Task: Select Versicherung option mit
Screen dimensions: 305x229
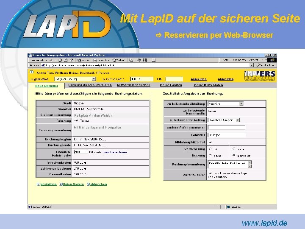Action: tap(210, 149)
